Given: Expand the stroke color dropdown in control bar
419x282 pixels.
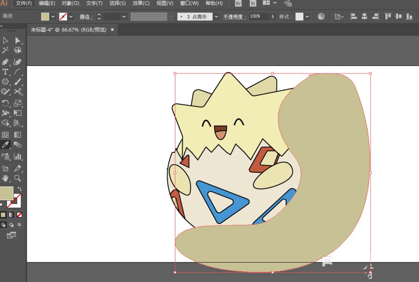Looking at the screenshot, I should click(x=71, y=17).
